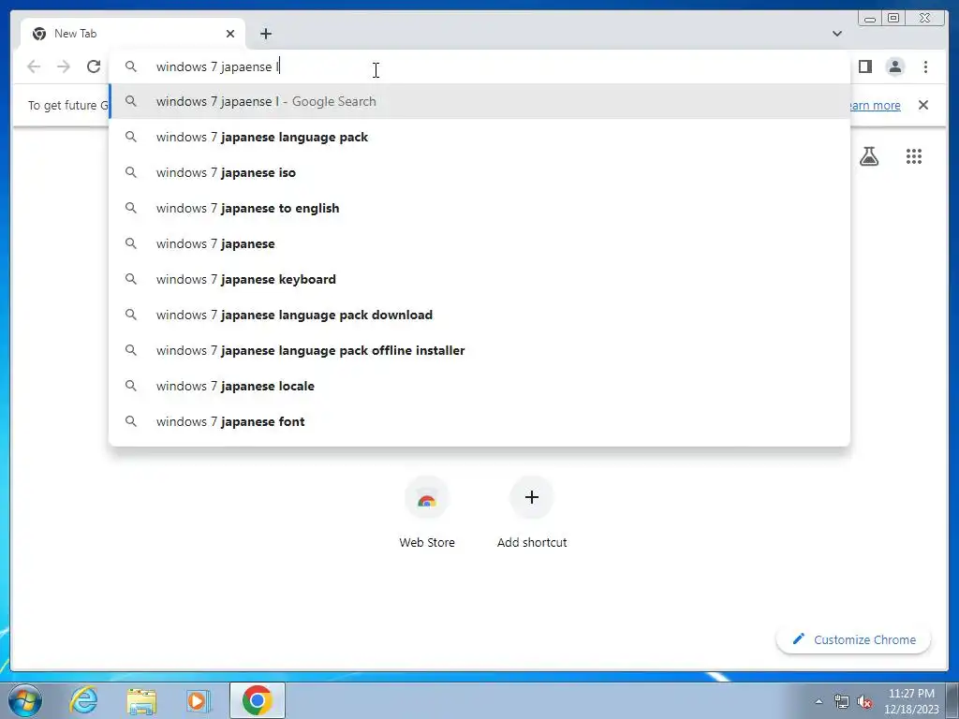The width and height of the screenshot is (959, 719).
Task: Choose suggestion 'windows 7 japanese locale'
Action: (x=479, y=386)
